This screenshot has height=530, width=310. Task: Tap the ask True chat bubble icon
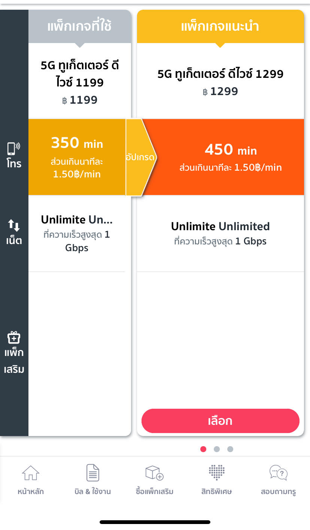[278, 473]
